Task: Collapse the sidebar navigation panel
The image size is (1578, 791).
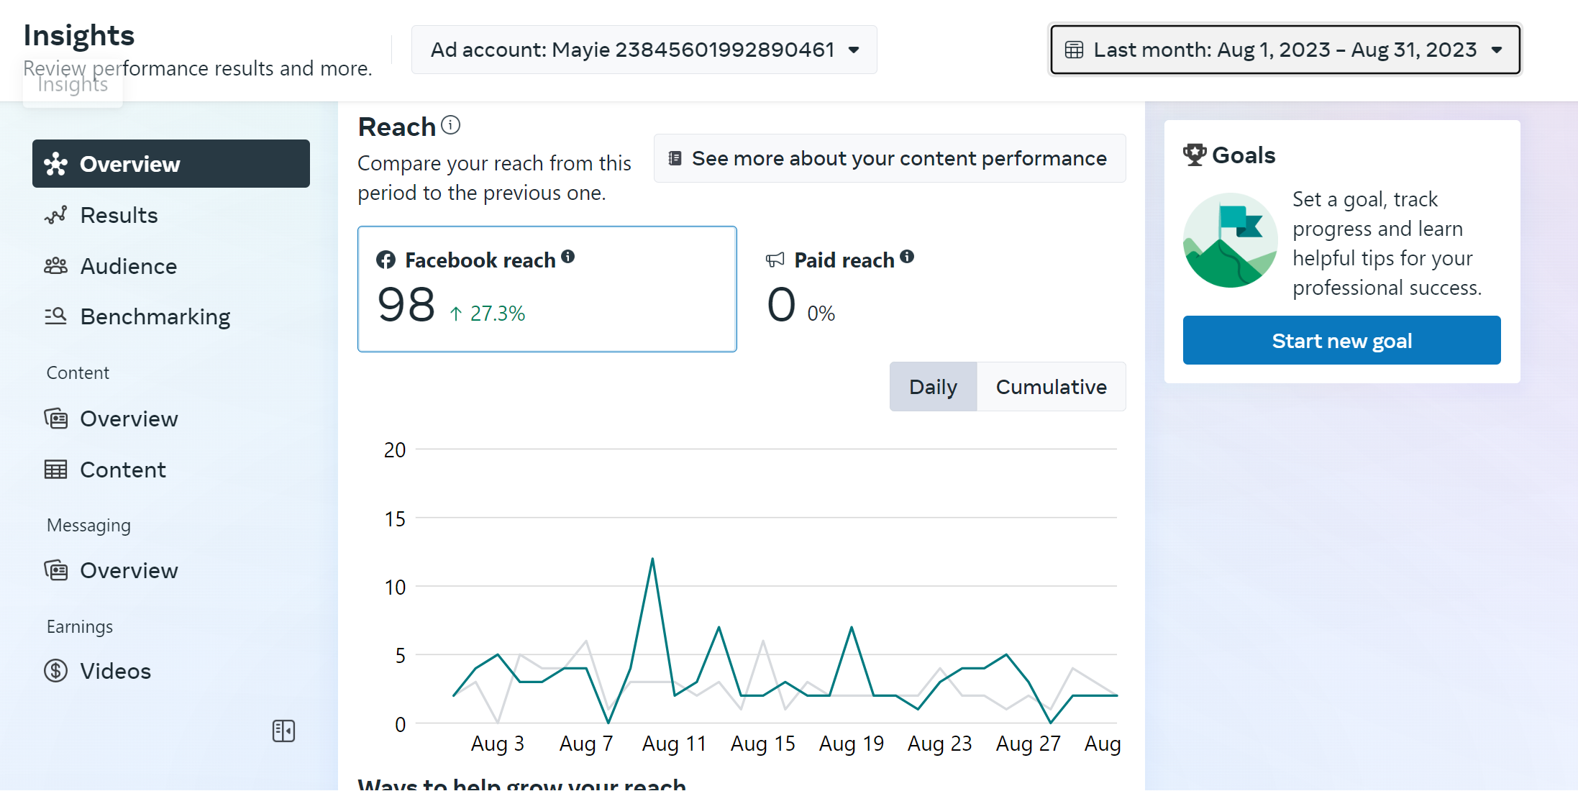Action: click(283, 731)
